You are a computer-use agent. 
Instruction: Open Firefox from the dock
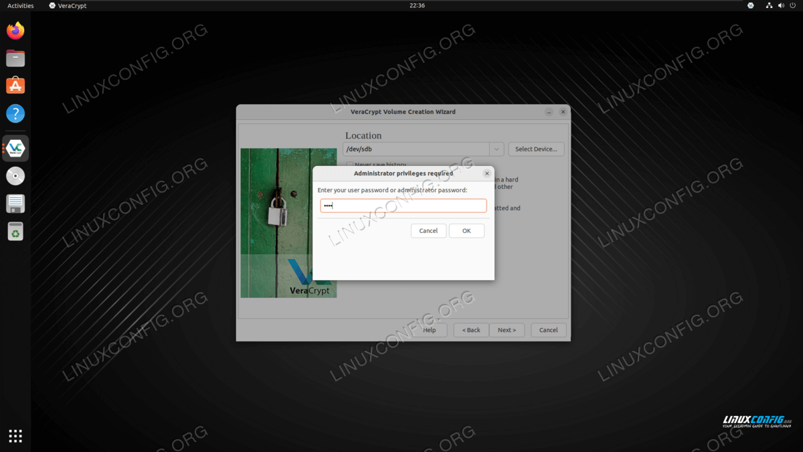coord(15,31)
